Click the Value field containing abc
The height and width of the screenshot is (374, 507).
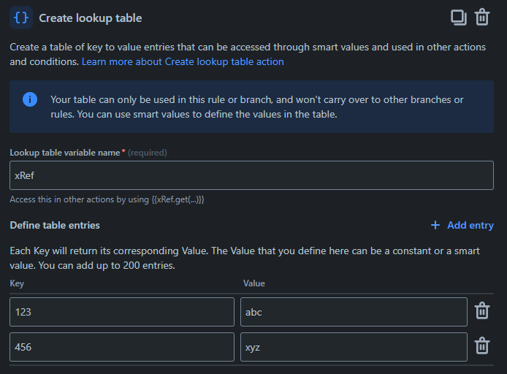pyautogui.click(x=354, y=312)
